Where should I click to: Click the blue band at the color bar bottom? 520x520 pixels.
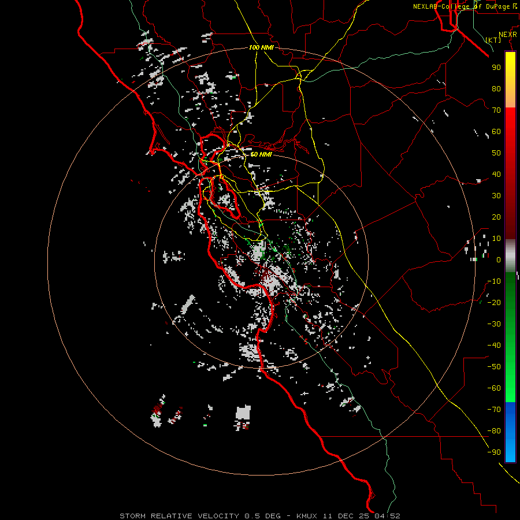coord(510,432)
